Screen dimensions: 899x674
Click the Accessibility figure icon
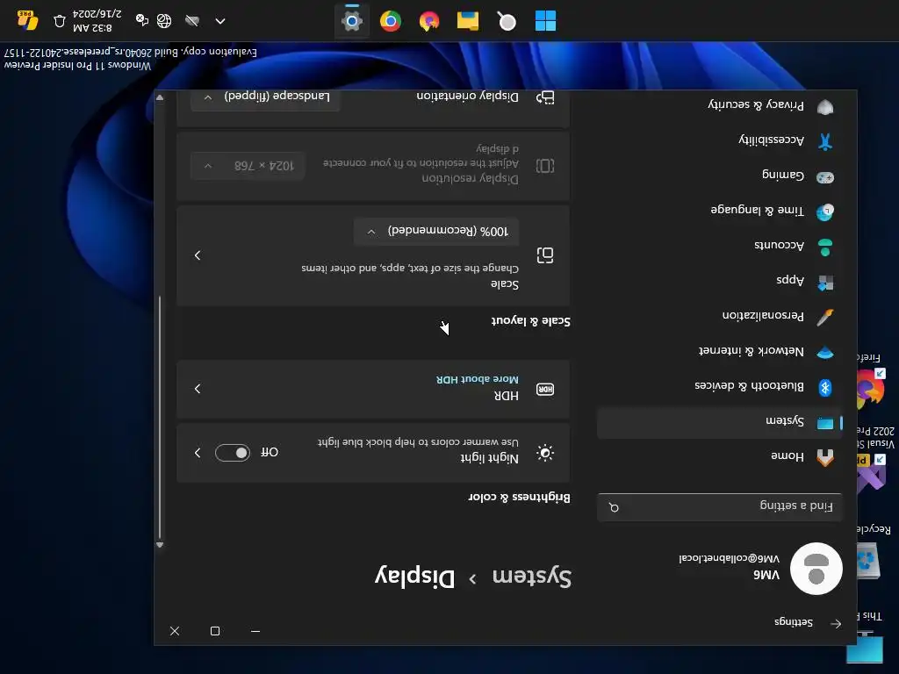825,141
